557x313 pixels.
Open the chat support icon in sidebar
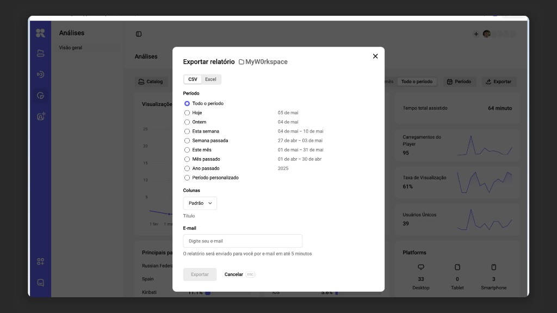40,283
